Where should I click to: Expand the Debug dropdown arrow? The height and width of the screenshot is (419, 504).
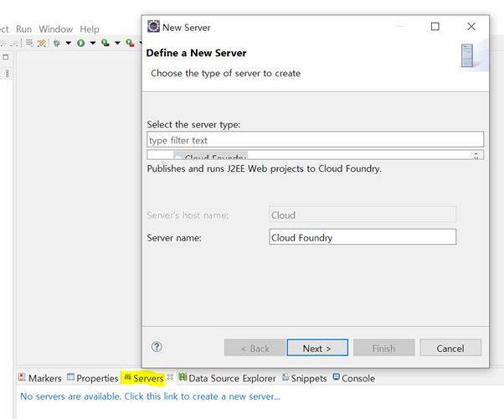68,43
